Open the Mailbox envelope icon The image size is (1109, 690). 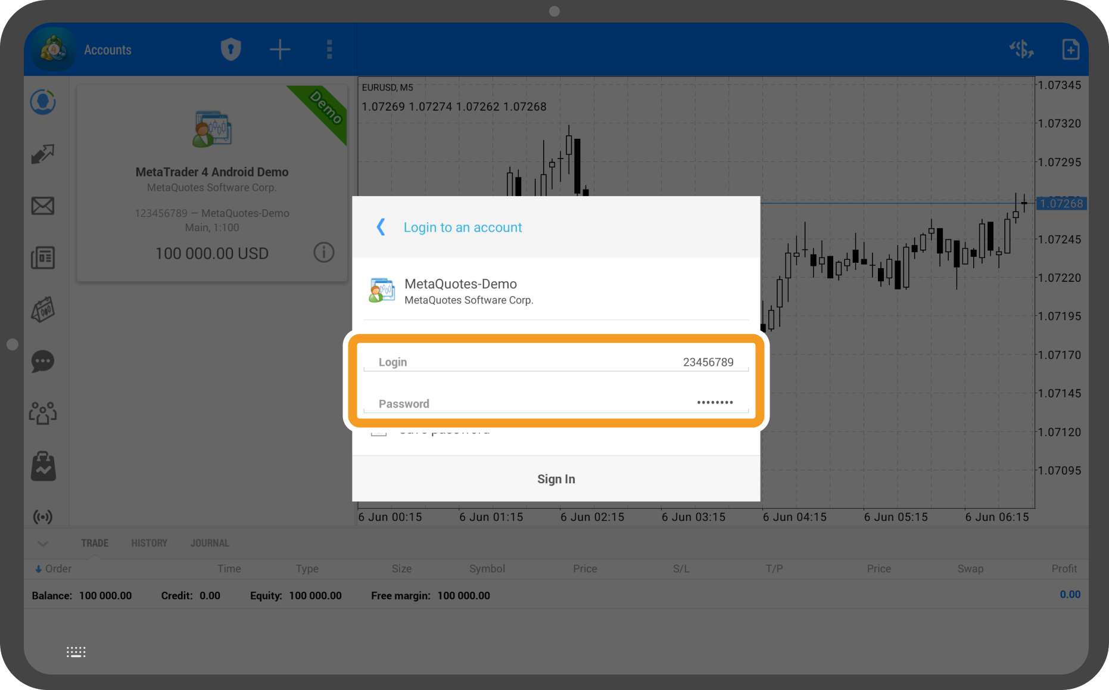point(43,206)
